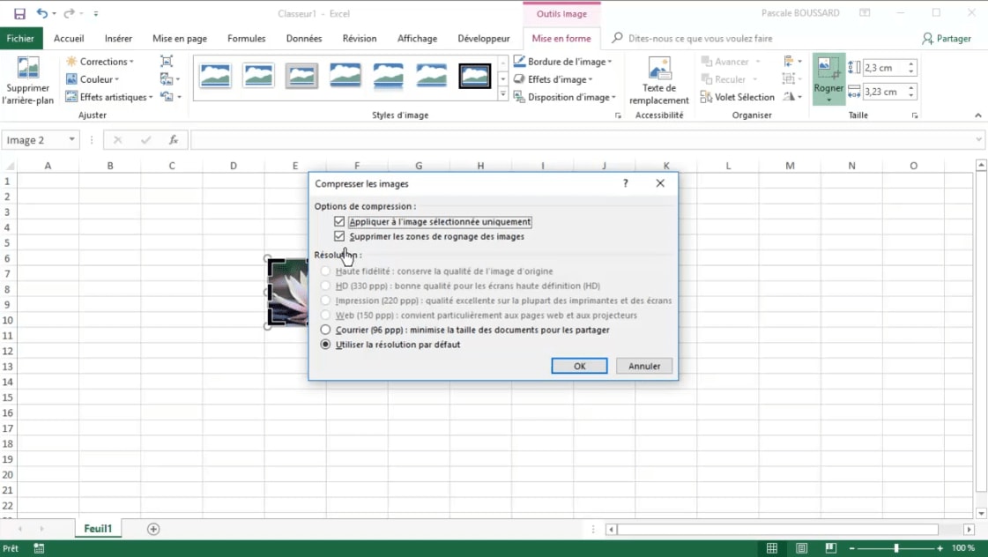Open the Image 2 name box dropdown
The image size is (988, 557).
point(70,139)
